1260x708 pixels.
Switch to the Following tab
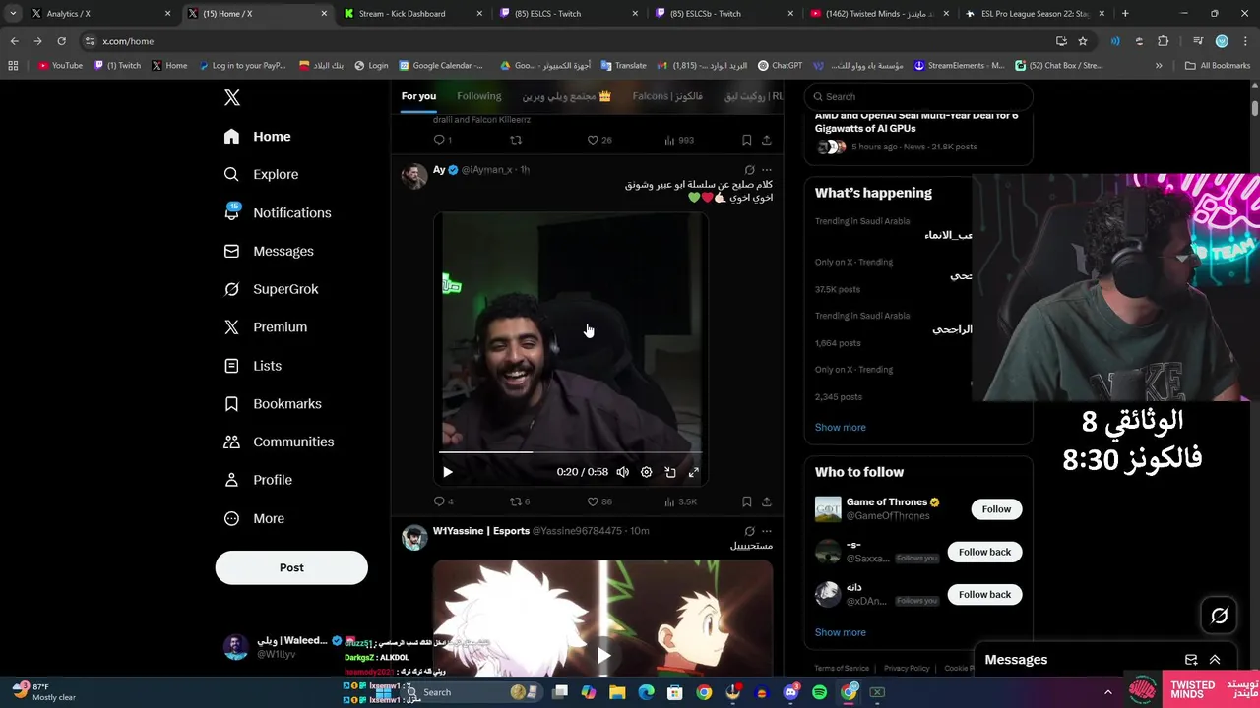(x=479, y=96)
